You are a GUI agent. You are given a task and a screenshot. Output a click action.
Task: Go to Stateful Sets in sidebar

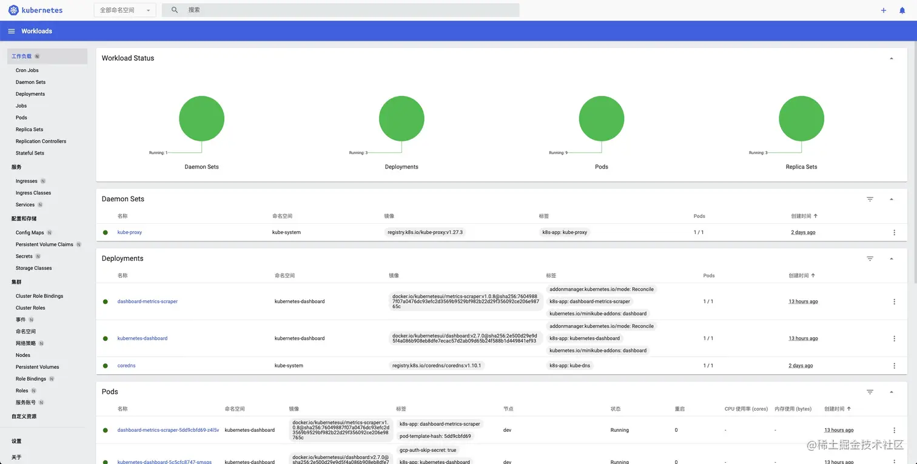(x=30, y=153)
